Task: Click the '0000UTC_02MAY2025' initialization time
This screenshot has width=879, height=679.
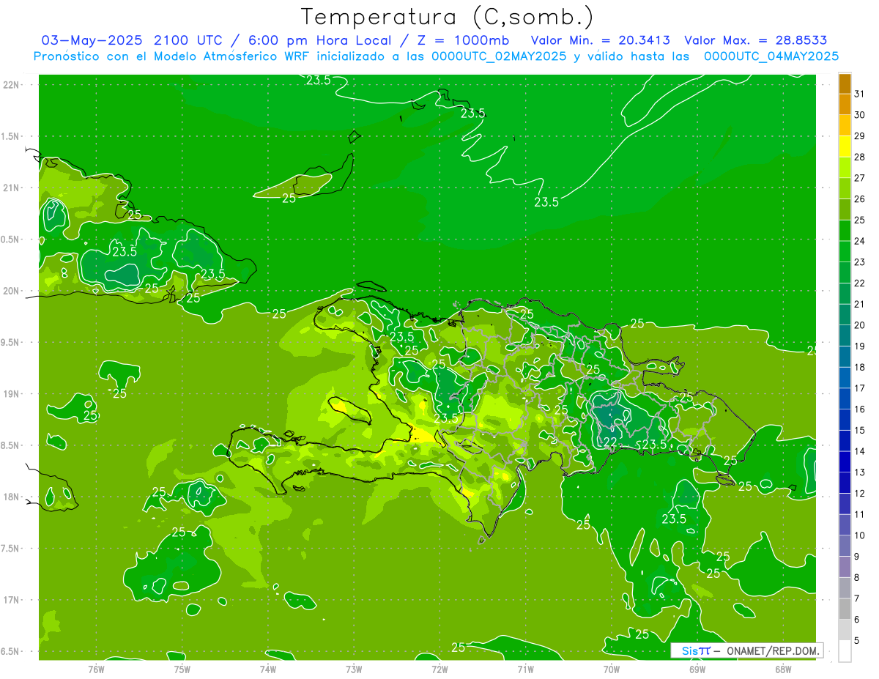Action: point(499,56)
